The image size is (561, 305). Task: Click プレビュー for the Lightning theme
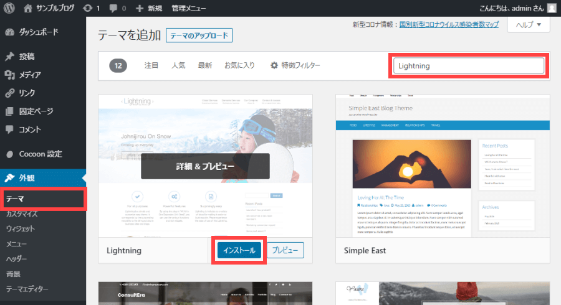[x=285, y=250]
